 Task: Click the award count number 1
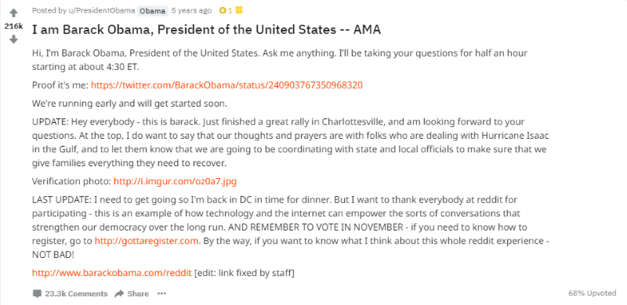pos(230,11)
